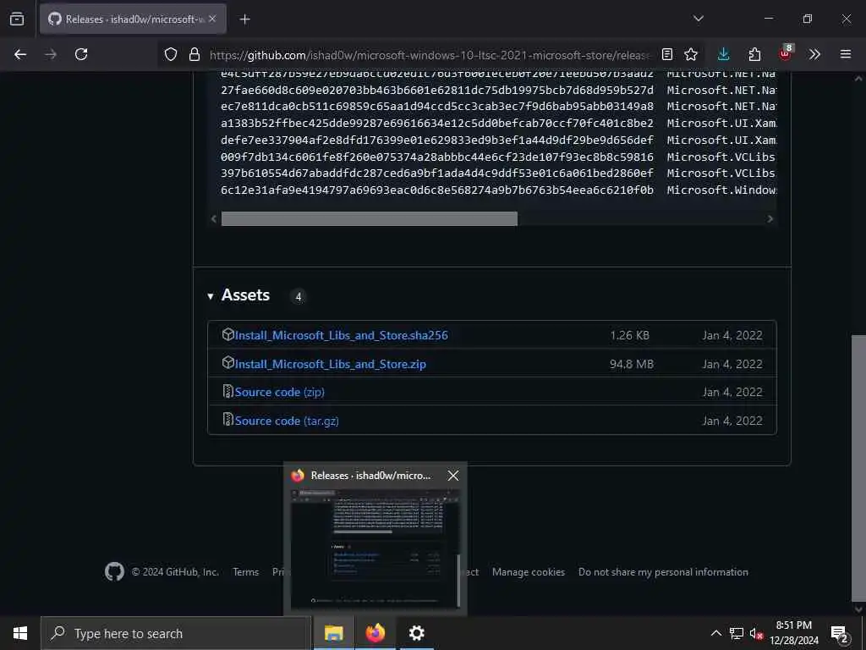
Task: Open network status tray icon
Action: [x=737, y=633]
